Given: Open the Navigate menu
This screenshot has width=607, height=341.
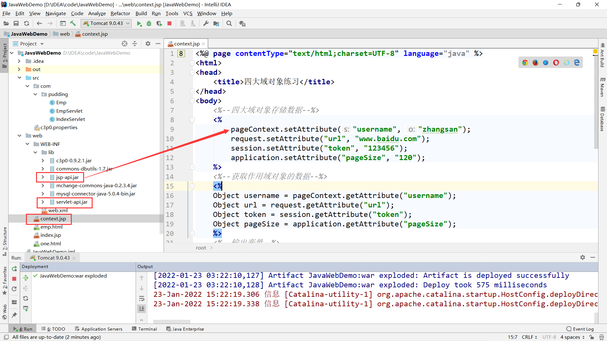Looking at the screenshot, I should 56,13.
